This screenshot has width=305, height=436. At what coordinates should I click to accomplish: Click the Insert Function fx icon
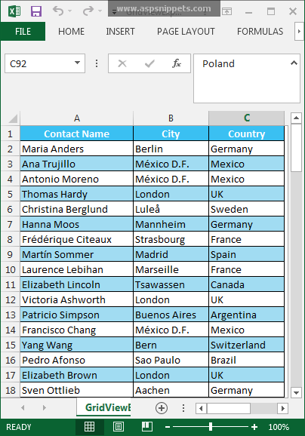[x=177, y=63]
